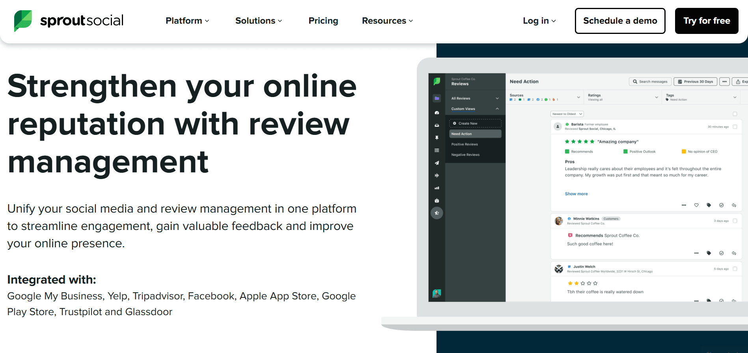748x353 pixels.
Task: Click Justin Welch's profile avatar
Action: tap(559, 269)
